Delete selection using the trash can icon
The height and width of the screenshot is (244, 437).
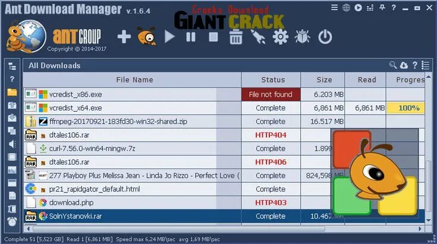click(x=236, y=37)
